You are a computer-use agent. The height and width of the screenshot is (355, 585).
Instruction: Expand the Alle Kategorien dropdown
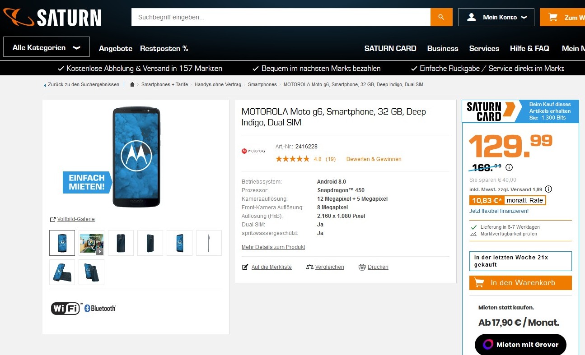point(47,47)
